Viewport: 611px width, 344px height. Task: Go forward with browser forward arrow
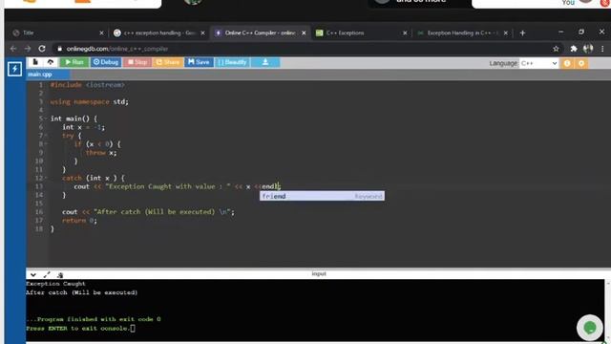point(28,49)
